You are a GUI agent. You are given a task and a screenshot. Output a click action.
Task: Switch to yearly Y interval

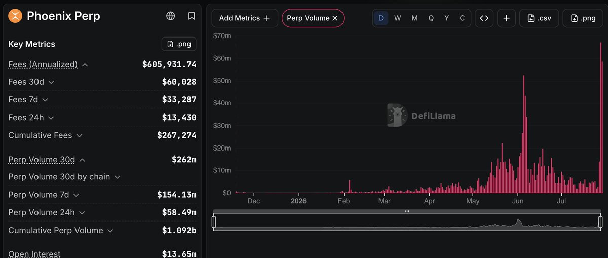click(x=446, y=18)
